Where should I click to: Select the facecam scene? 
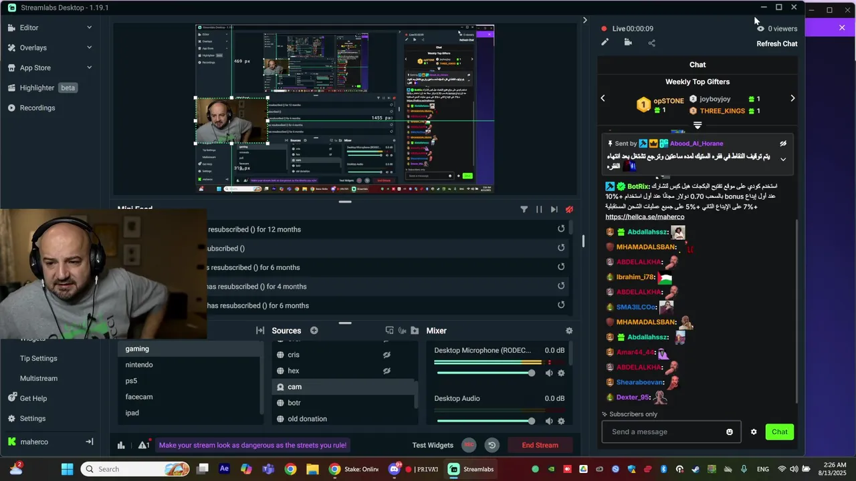pyautogui.click(x=191, y=397)
